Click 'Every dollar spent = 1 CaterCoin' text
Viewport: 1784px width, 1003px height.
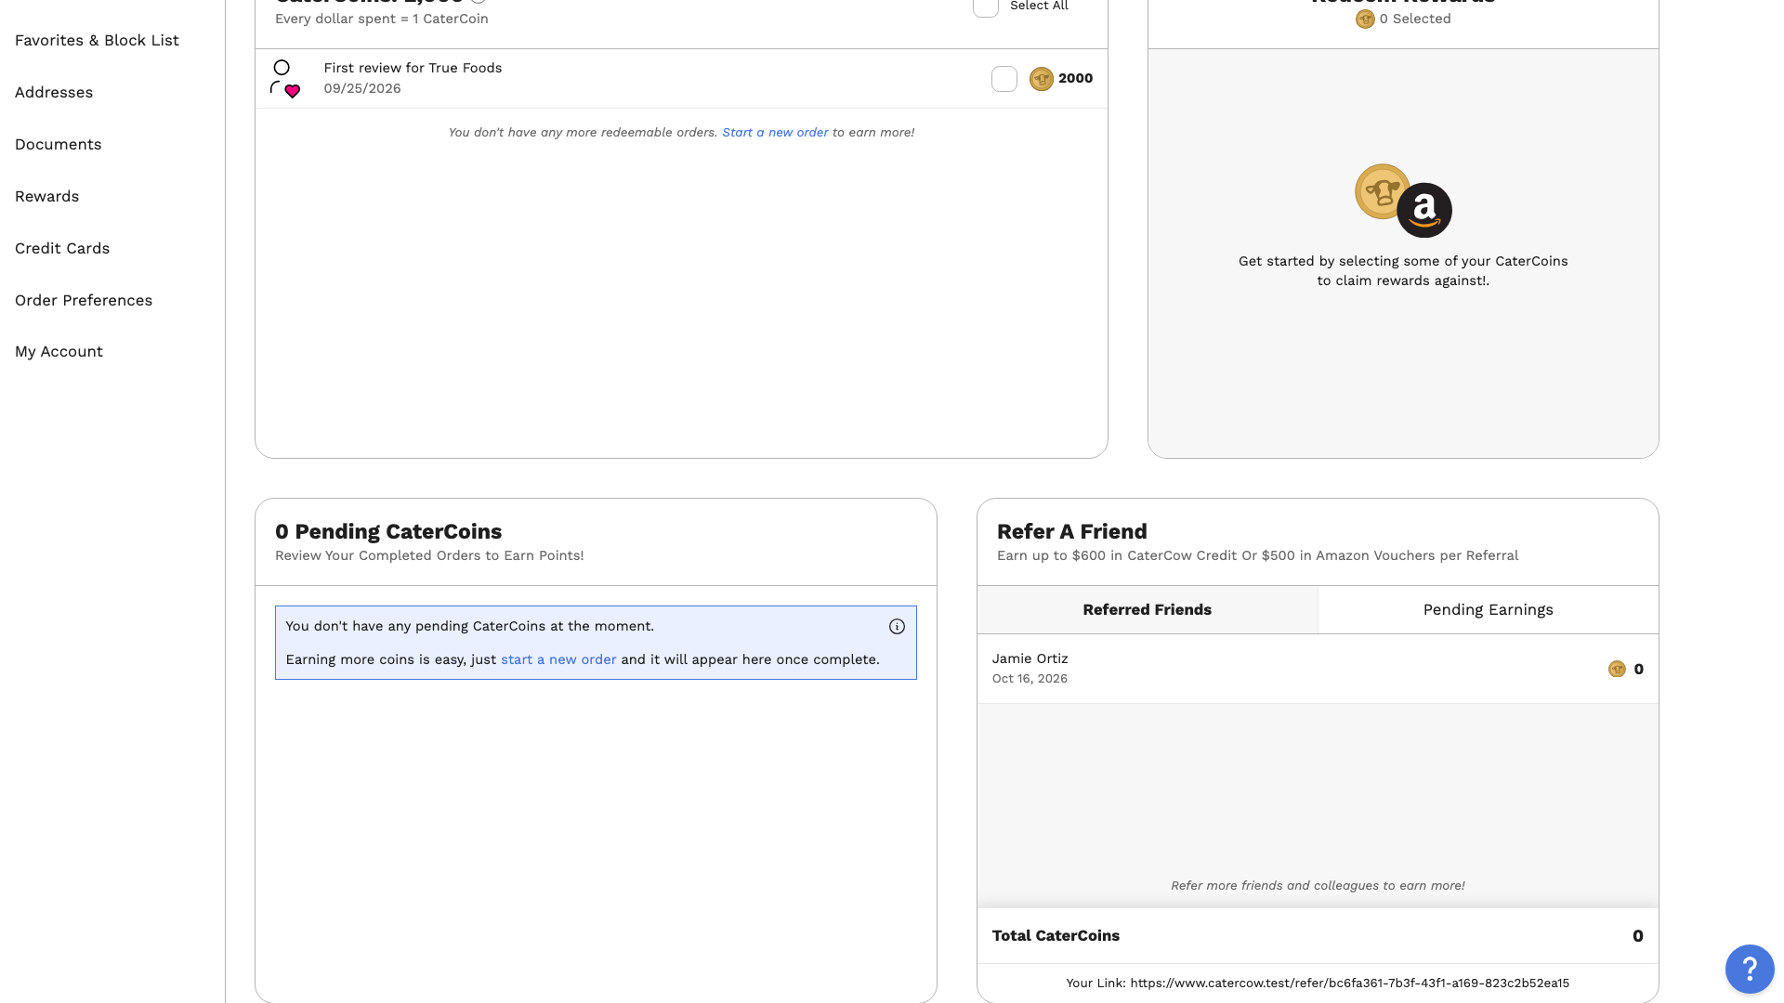pyautogui.click(x=381, y=20)
